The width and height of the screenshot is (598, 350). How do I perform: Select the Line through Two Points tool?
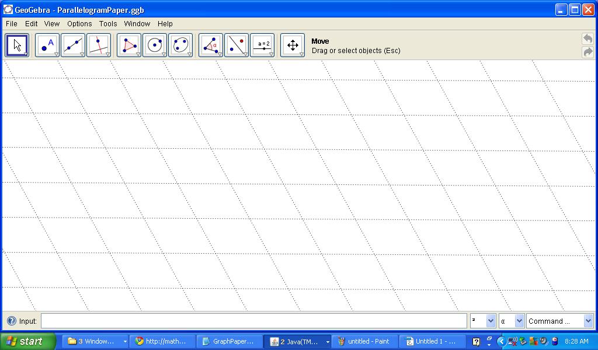(x=73, y=45)
